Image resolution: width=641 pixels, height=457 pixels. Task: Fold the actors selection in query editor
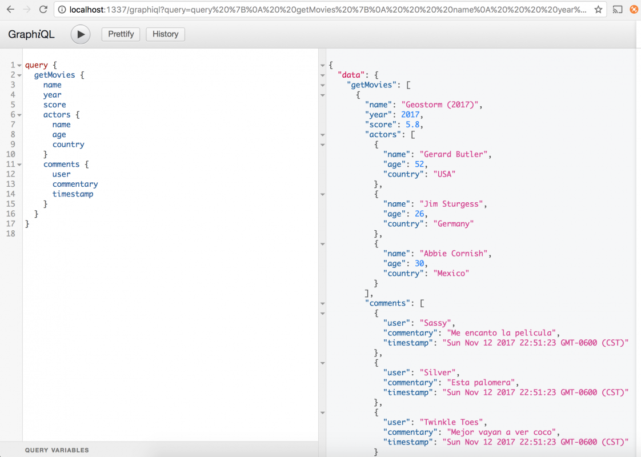[19, 115]
